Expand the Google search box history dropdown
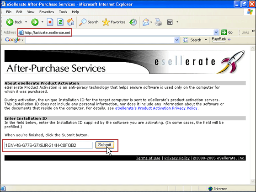The height and width of the screenshot is (192, 256). coord(176,40)
